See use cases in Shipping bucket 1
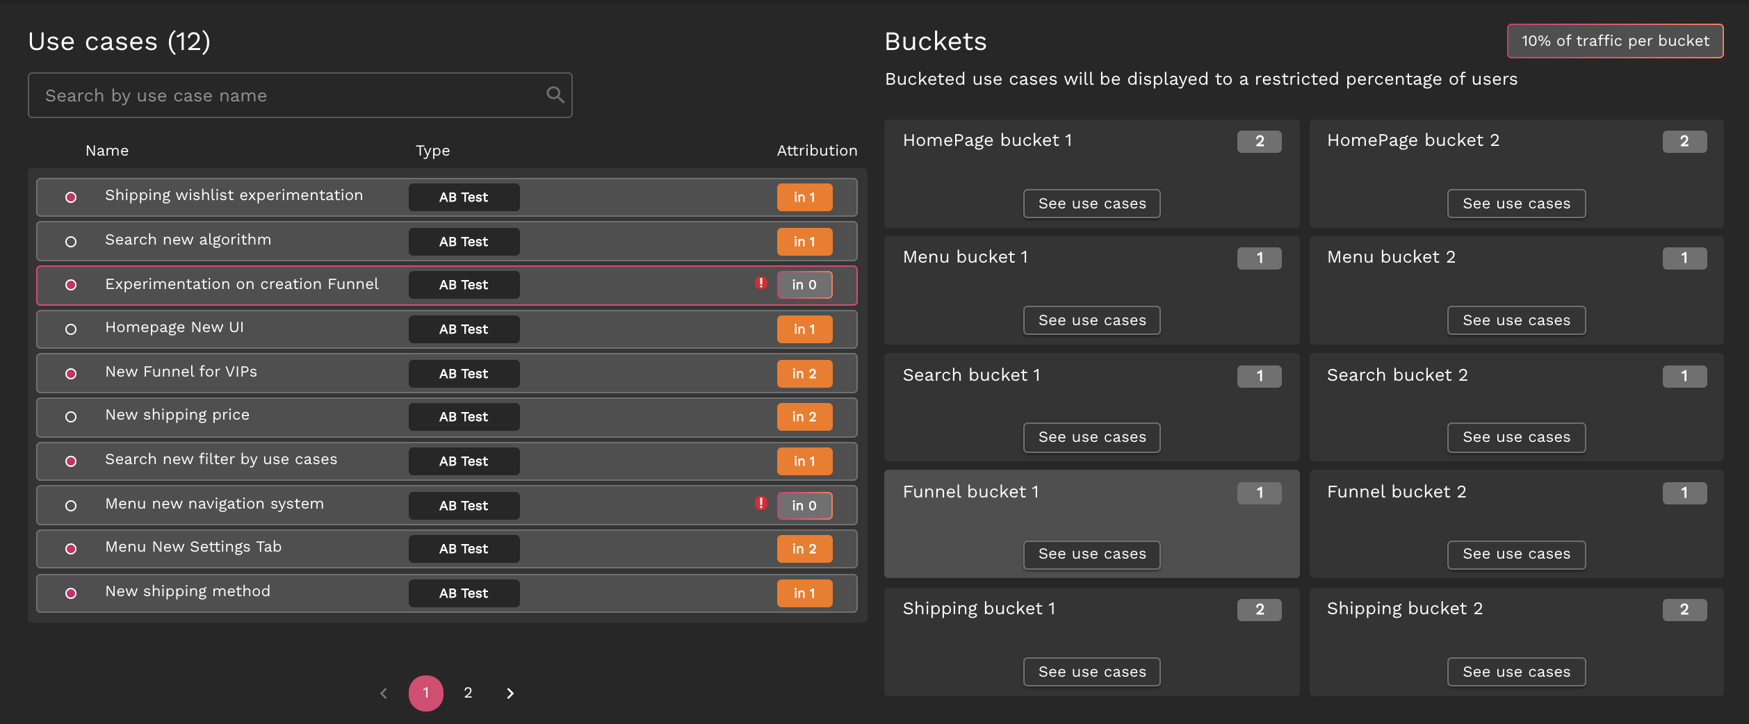Screen dimensions: 1749x724 (x=1092, y=672)
